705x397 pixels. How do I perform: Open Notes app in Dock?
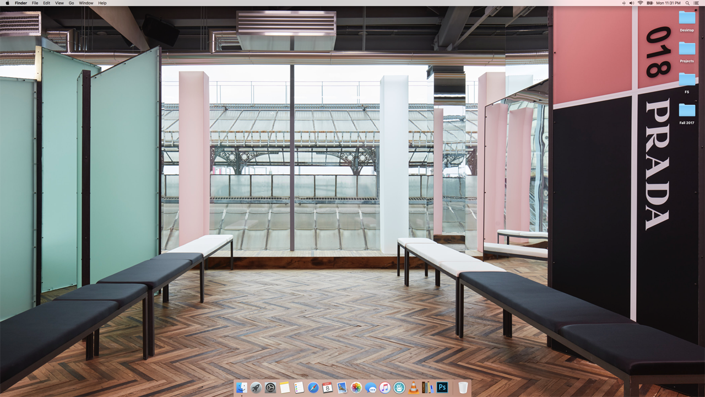(284, 388)
